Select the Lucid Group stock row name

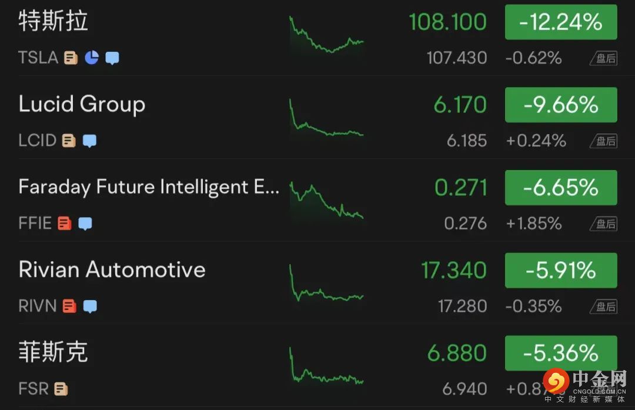coord(82,104)
